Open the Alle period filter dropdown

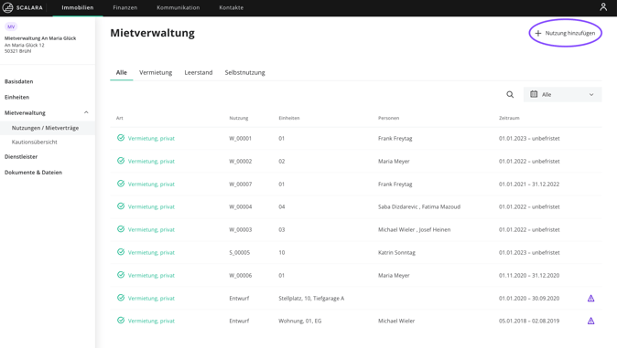pos(562,95)
